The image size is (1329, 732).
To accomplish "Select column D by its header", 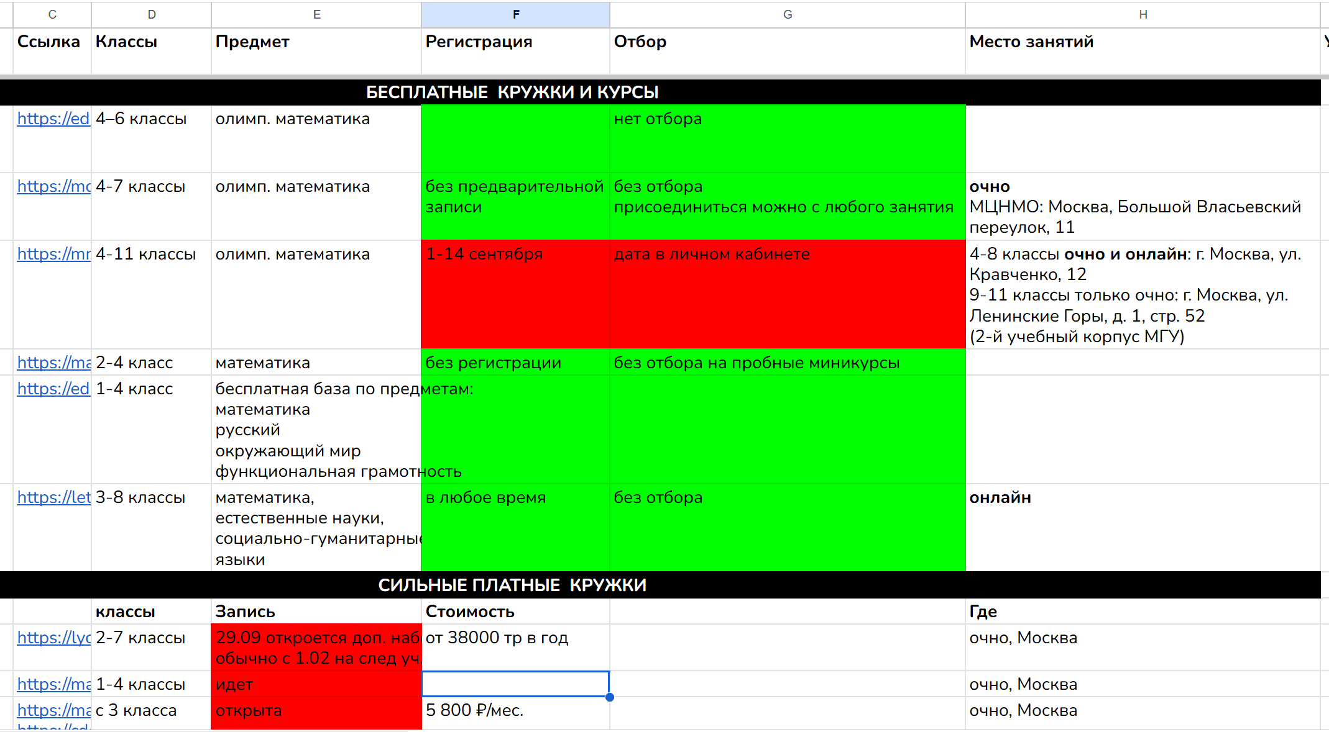I will (x=152, y=14).
